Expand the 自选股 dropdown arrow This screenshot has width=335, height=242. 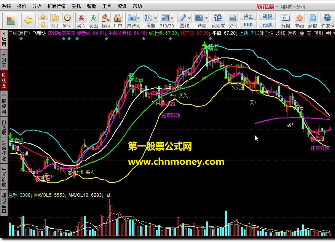click(x=139, y=18)
